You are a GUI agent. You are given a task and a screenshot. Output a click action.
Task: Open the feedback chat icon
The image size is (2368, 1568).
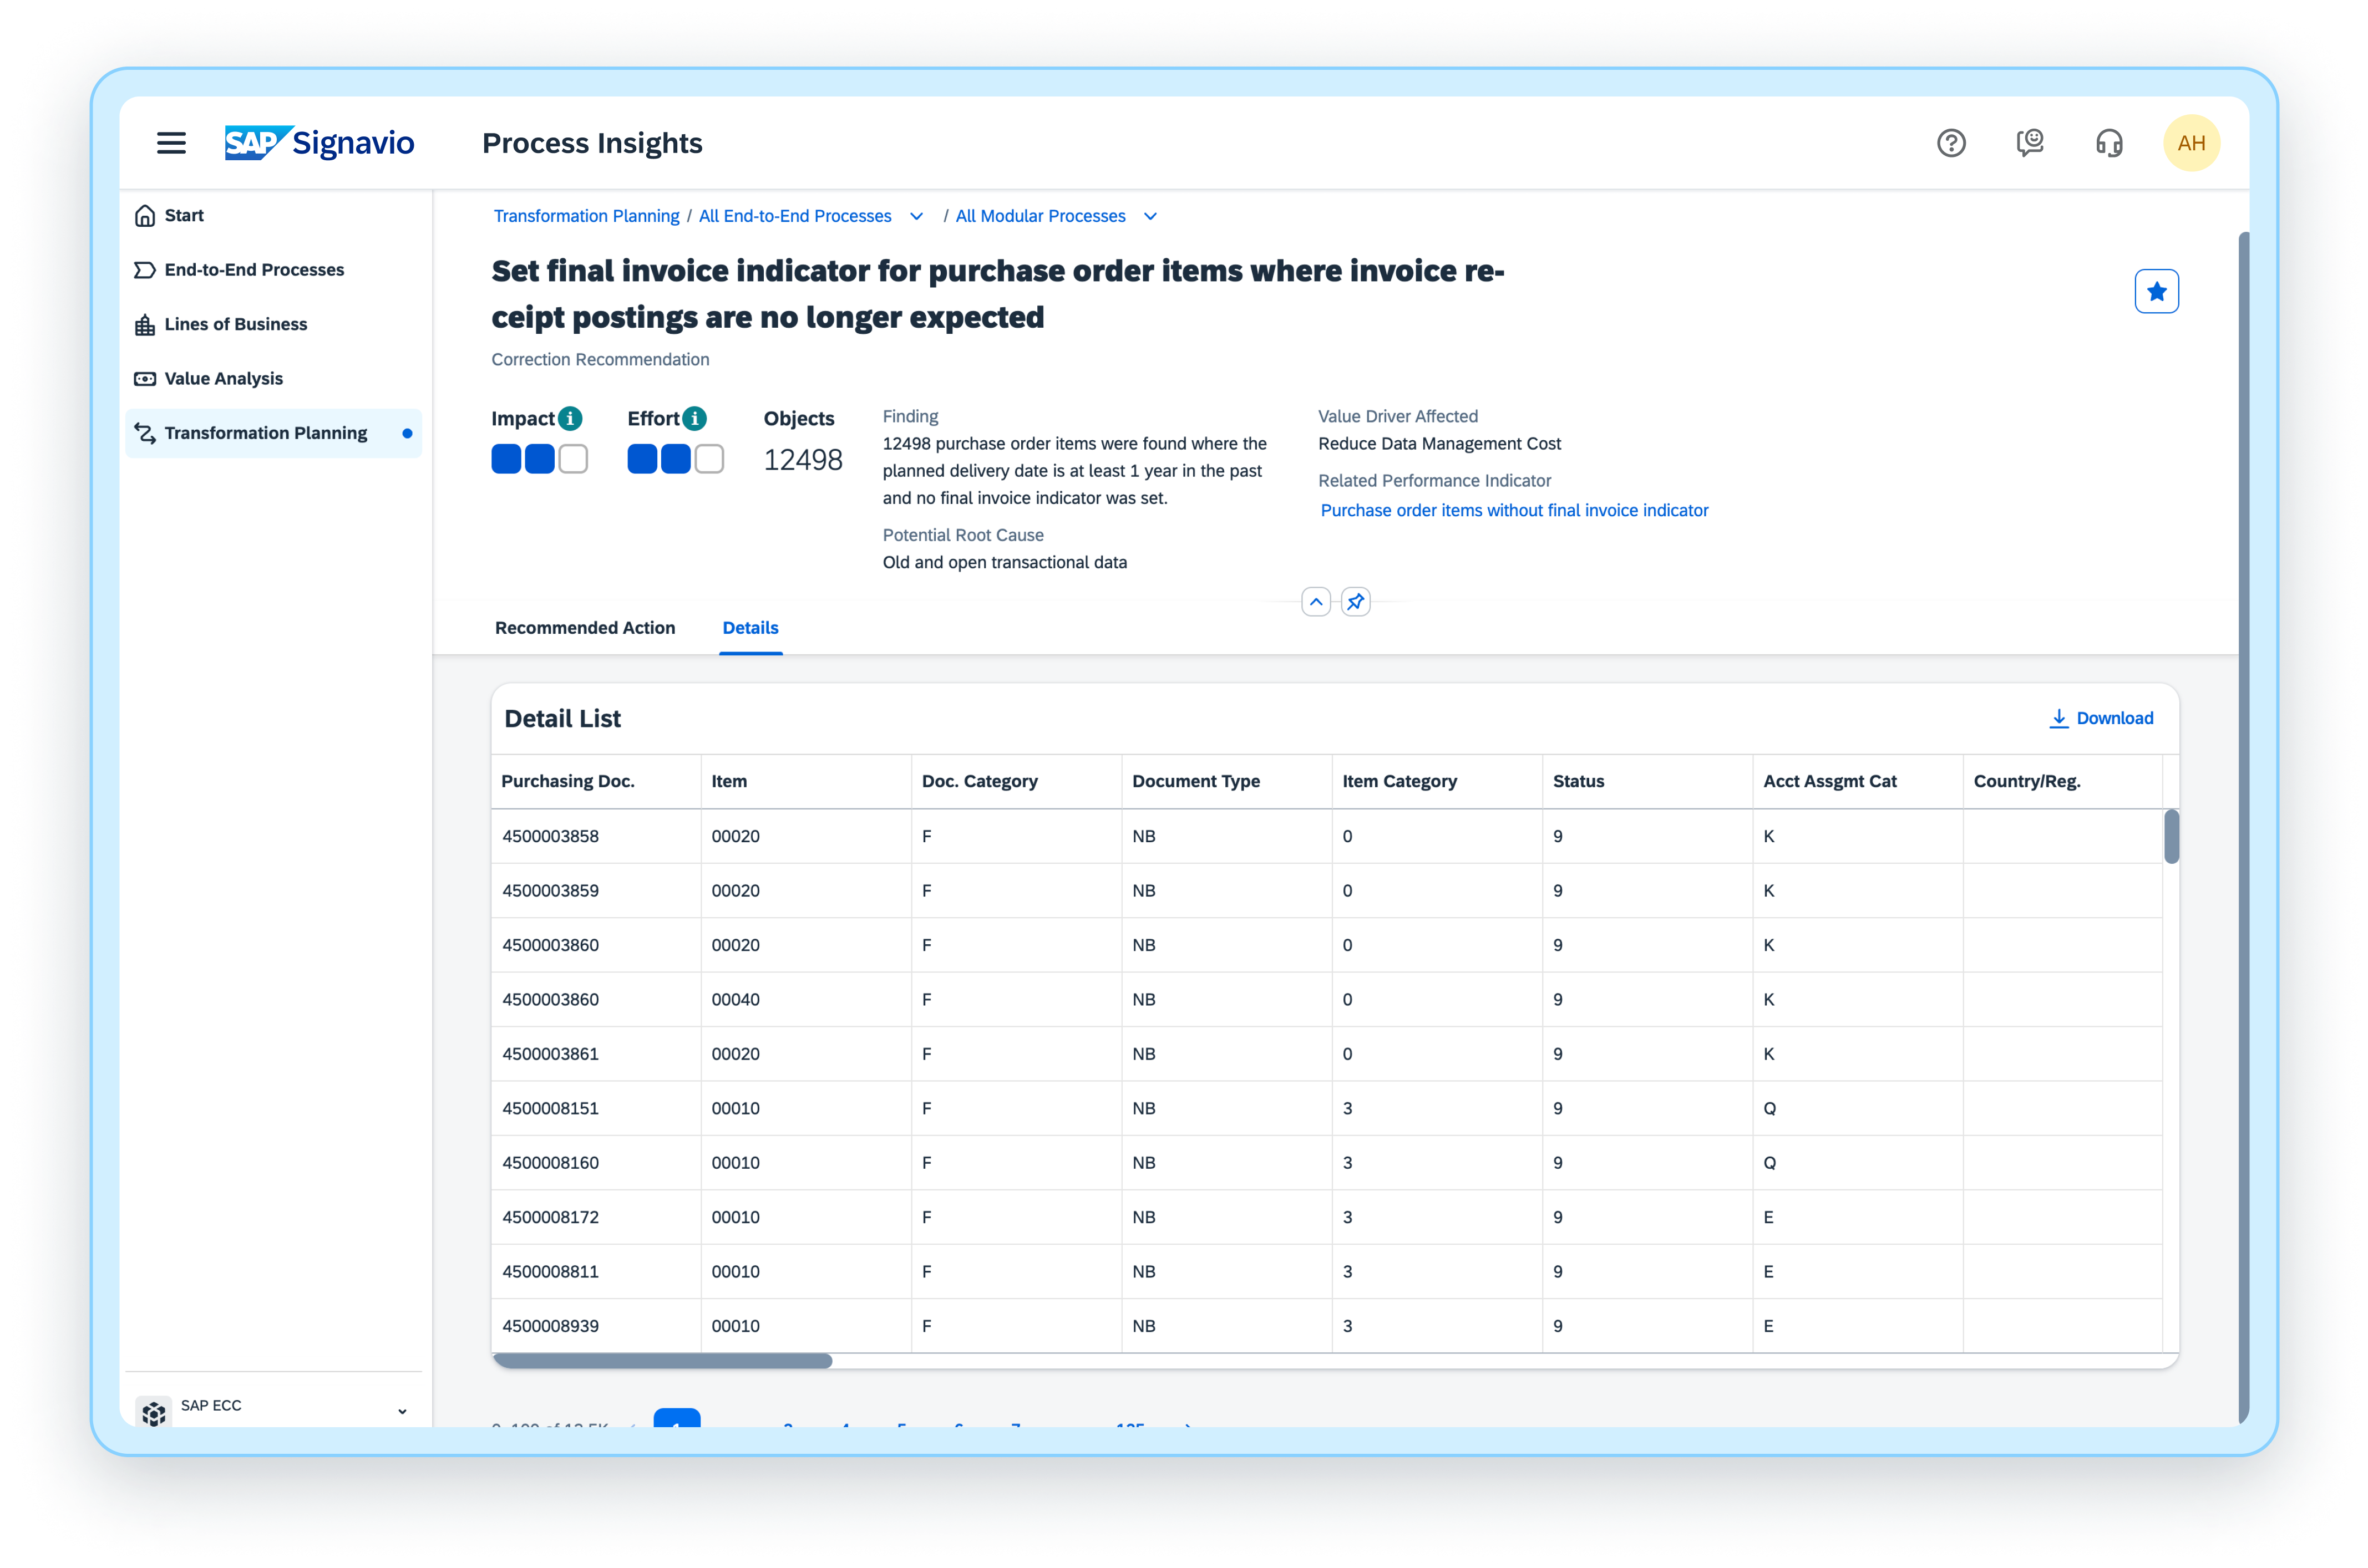click(2030, 143)
